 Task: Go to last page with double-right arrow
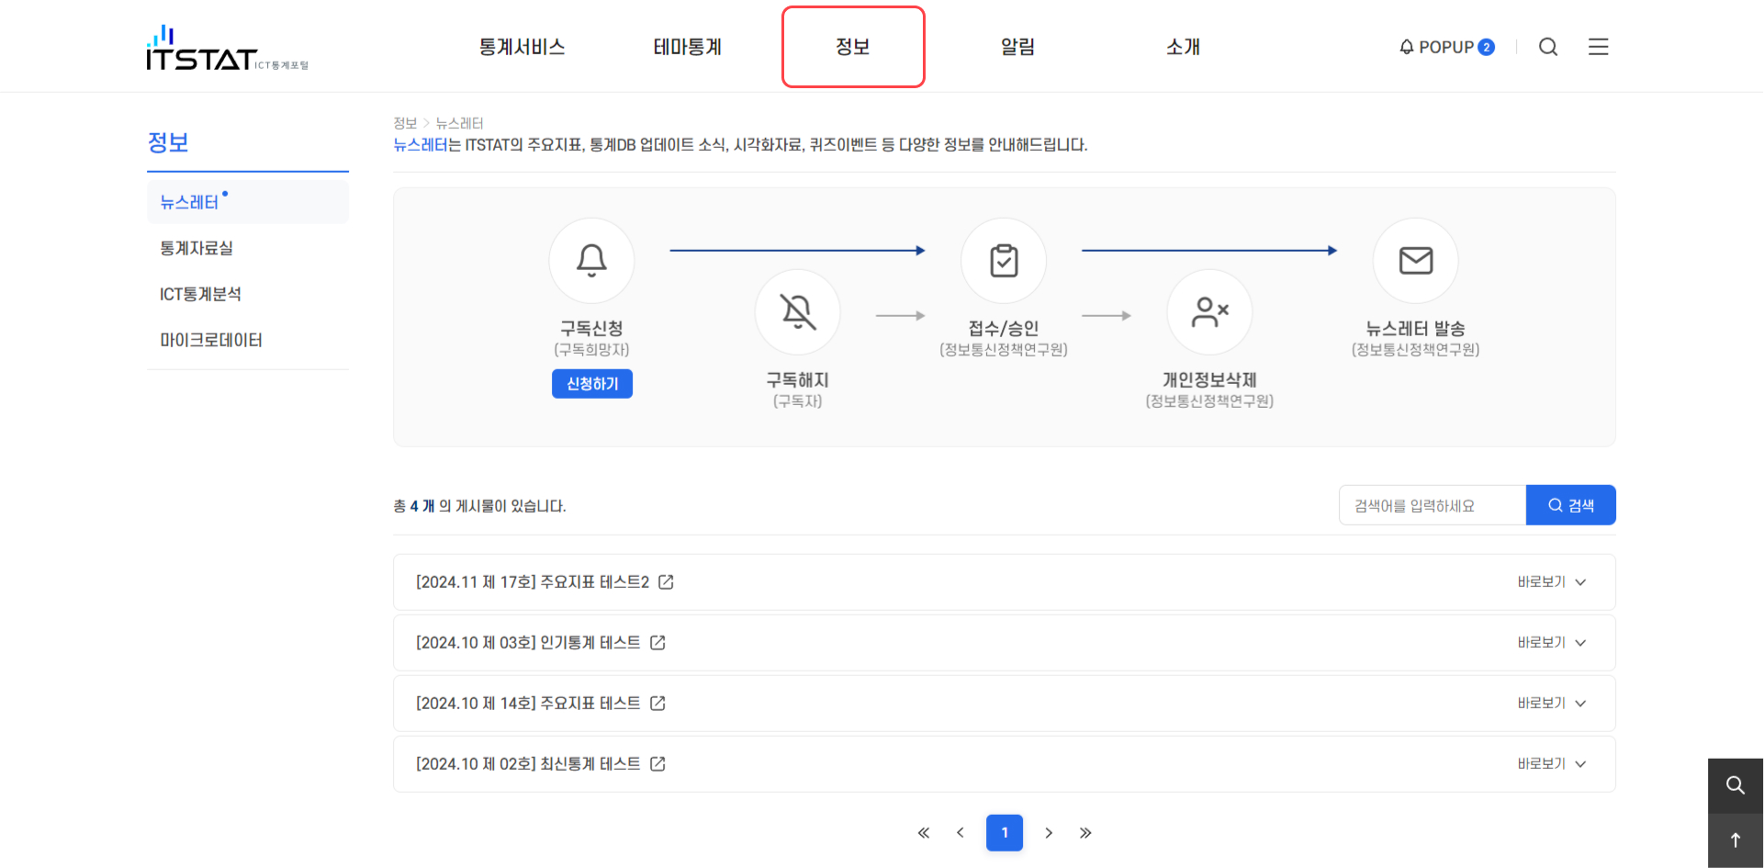point(1085,833)
